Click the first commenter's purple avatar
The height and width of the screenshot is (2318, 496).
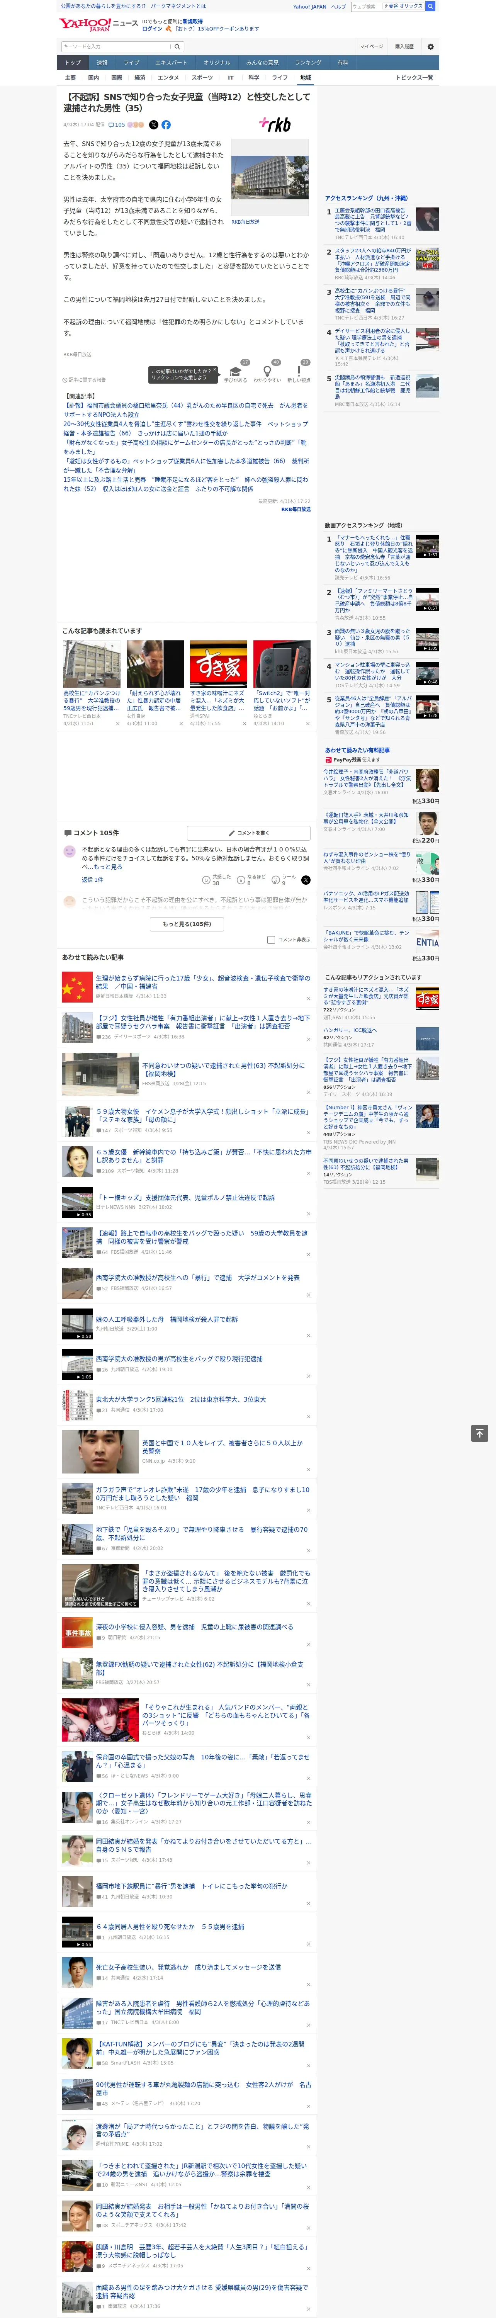[69, 850]
